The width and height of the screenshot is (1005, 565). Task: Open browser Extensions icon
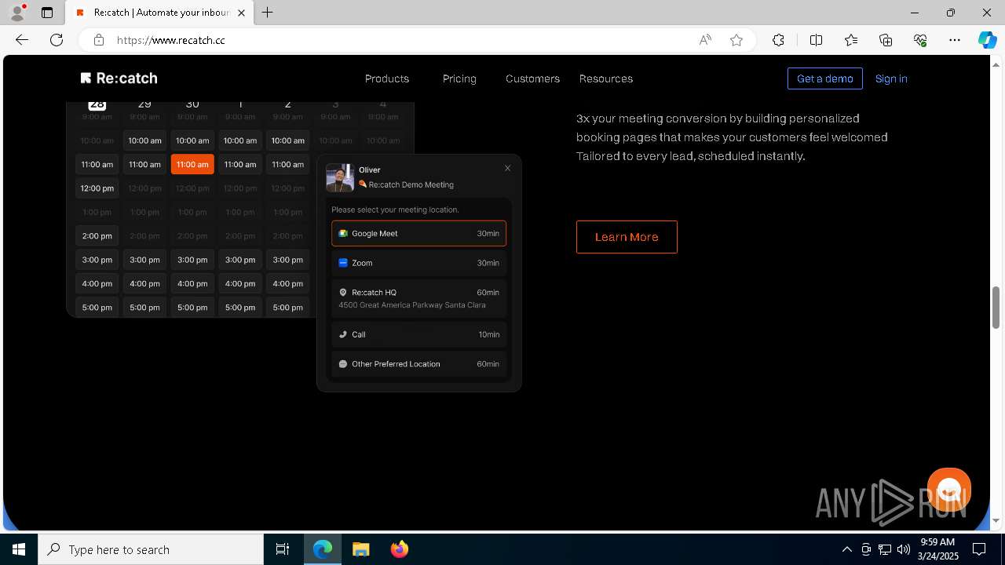click(778, 40)
